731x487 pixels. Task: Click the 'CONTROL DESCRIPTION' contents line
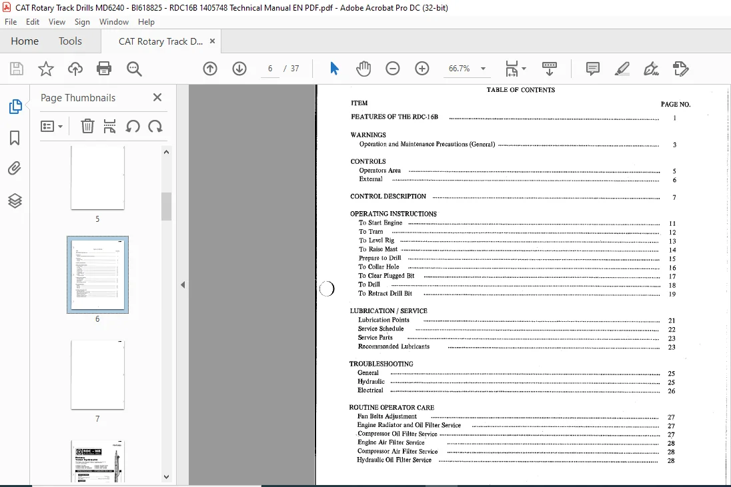tap(388, 197)
